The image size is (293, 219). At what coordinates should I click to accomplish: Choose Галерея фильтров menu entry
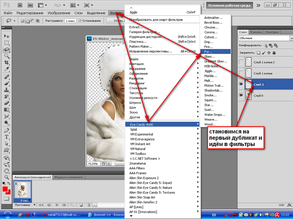[x=144, y=32]
